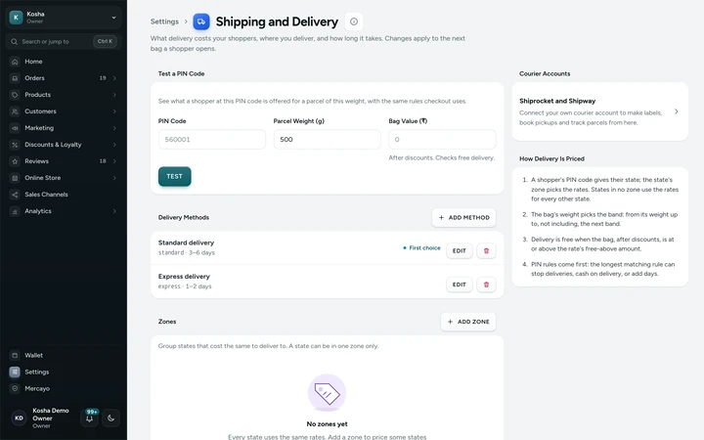Click the info icon beside page title
Screen dimensions: 704x440
354,22
